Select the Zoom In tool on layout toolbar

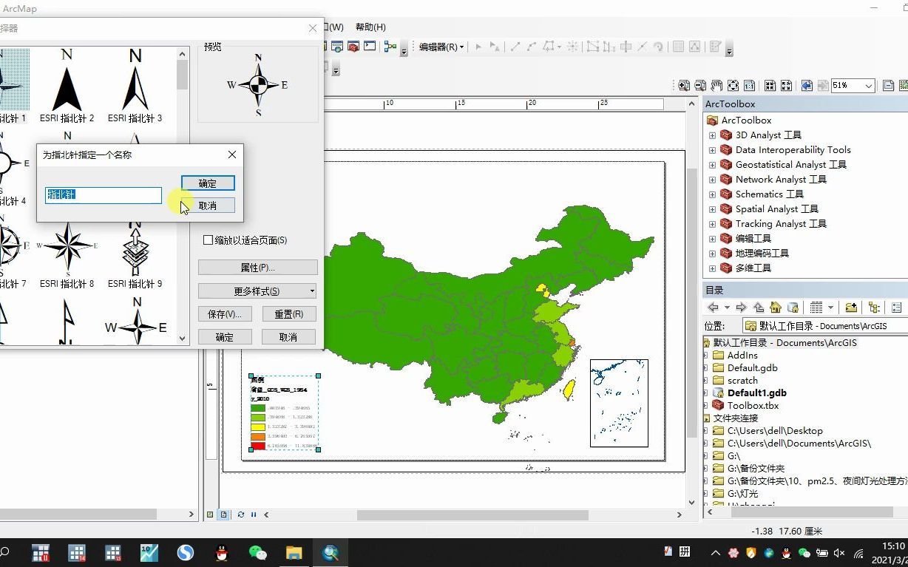(x=684, y=85)
